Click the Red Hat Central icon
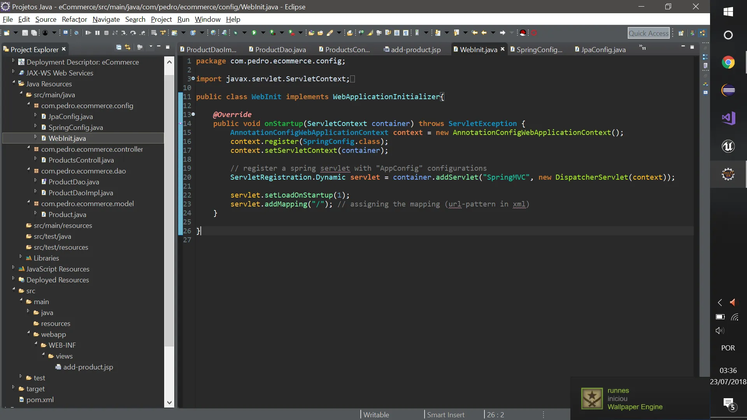This screenshot has width=747, height=420. click(523, 33)
